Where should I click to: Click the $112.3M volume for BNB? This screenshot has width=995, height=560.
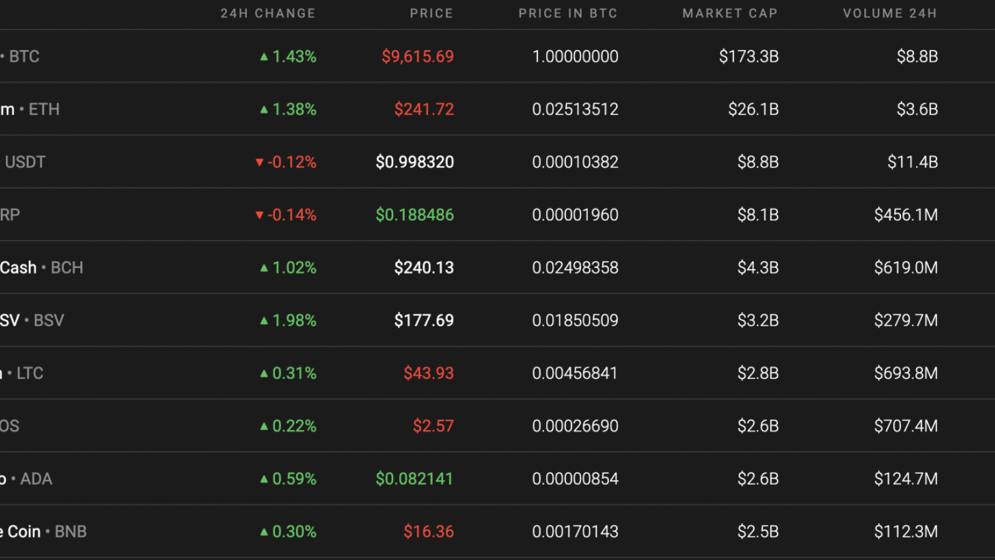[906, 532]
